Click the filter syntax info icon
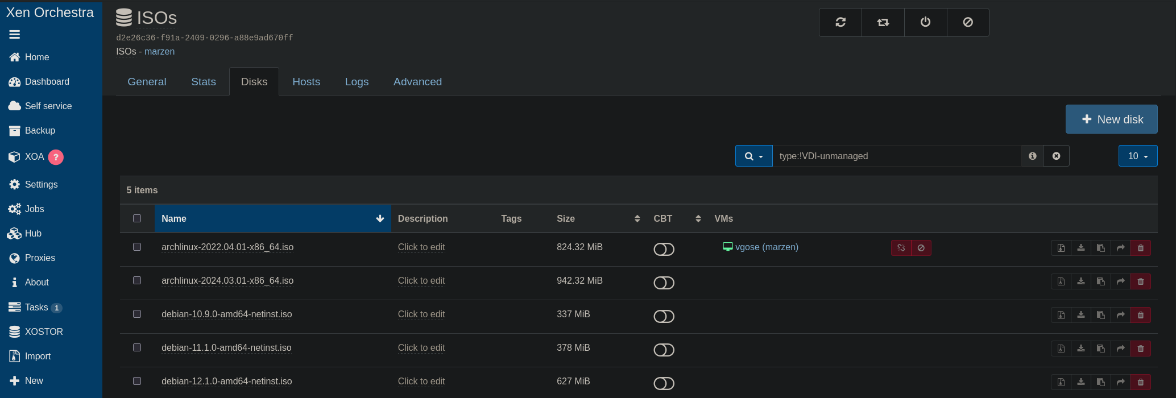The width and height of the screenshot is (1176, 398). (x=1032, y=156)
